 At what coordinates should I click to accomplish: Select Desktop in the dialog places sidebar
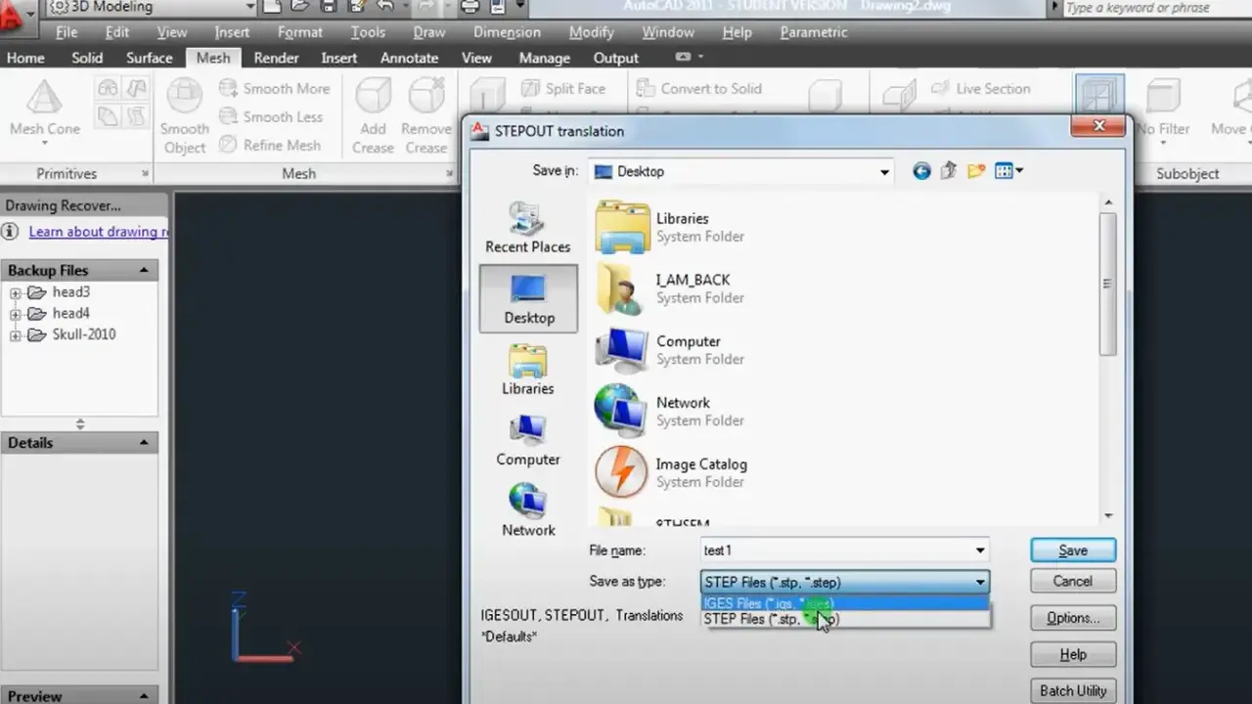528,298
